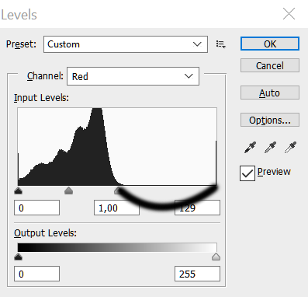
Task: Click the input black point slider triangle
Action: [18, 191]
